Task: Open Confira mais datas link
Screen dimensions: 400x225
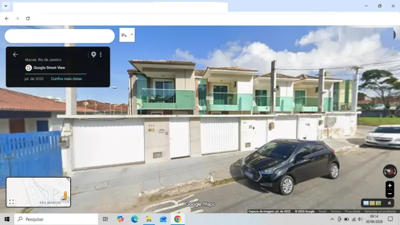Action: pos(66,79)
